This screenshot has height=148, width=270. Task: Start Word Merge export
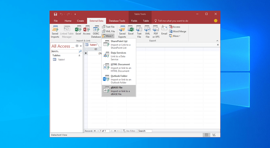coord(177,31)
